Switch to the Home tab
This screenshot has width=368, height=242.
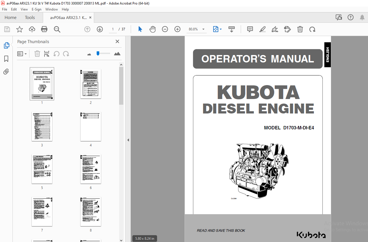[x=10, y=17]
